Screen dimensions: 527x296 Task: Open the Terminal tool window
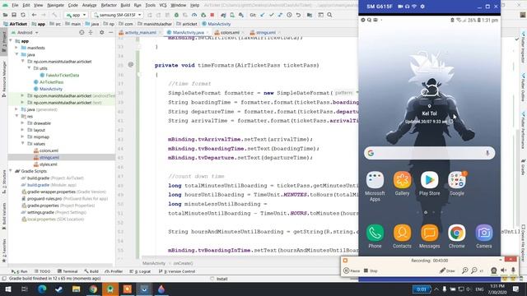pyautogui.click(x=68, y=271)
